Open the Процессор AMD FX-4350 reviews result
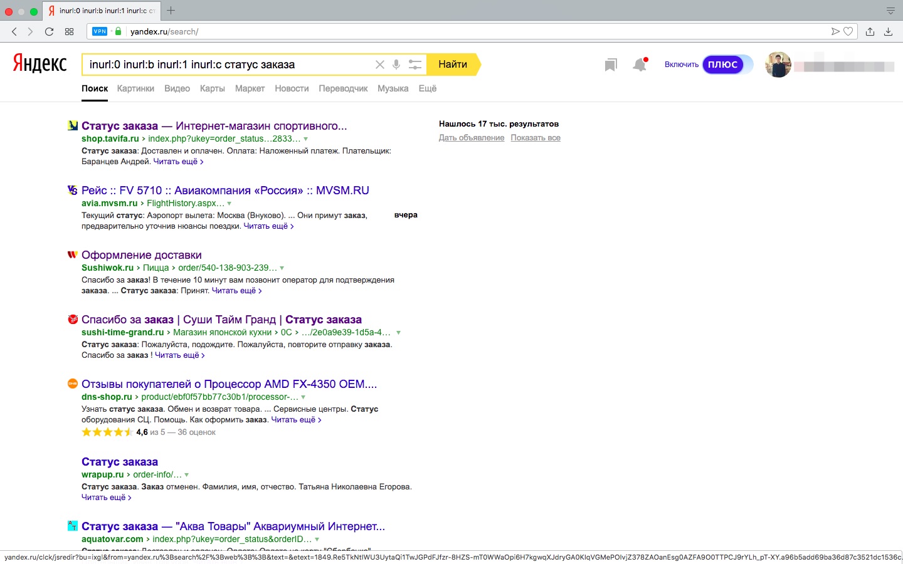The width and height of the screenshot is (903, 564). pyautogui.click(x=230, y=384)
